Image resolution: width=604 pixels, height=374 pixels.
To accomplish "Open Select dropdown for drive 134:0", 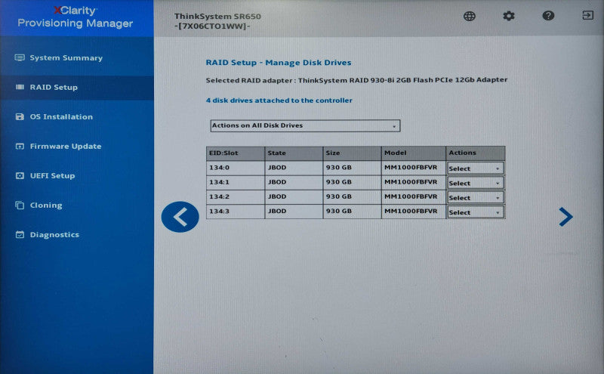I will 476,168.
